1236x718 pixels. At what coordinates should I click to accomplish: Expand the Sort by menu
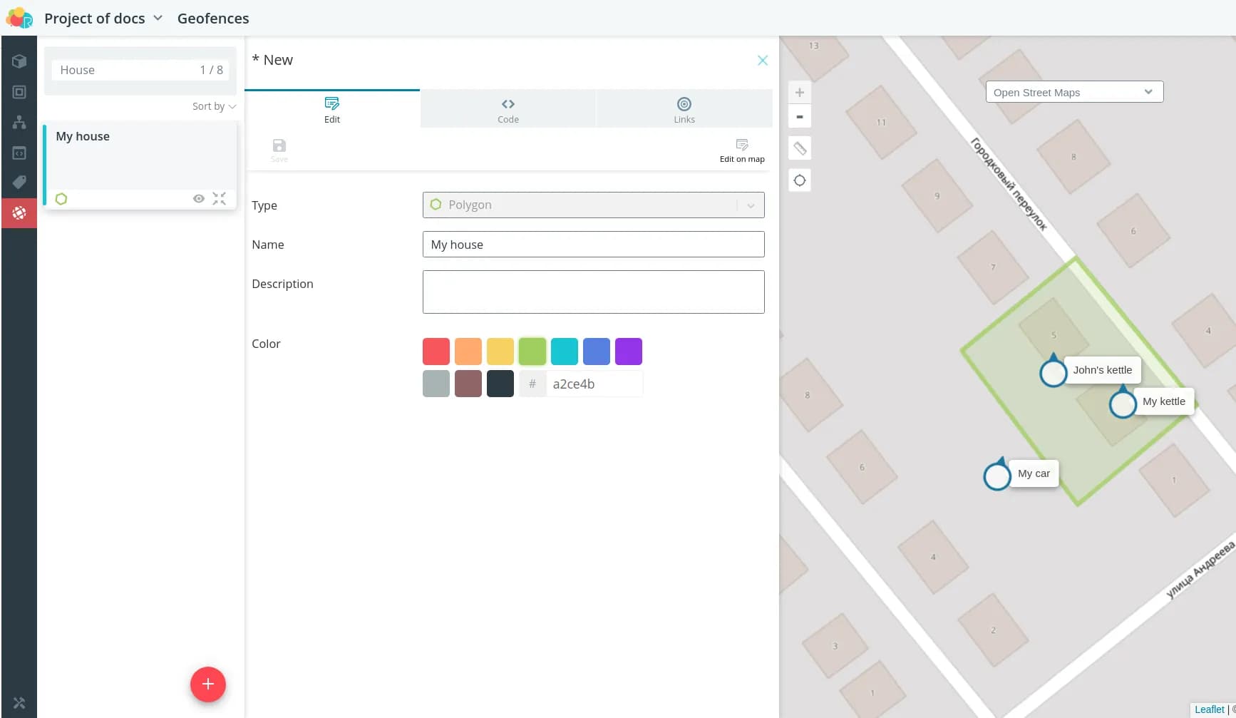click(x=214, y=106)
